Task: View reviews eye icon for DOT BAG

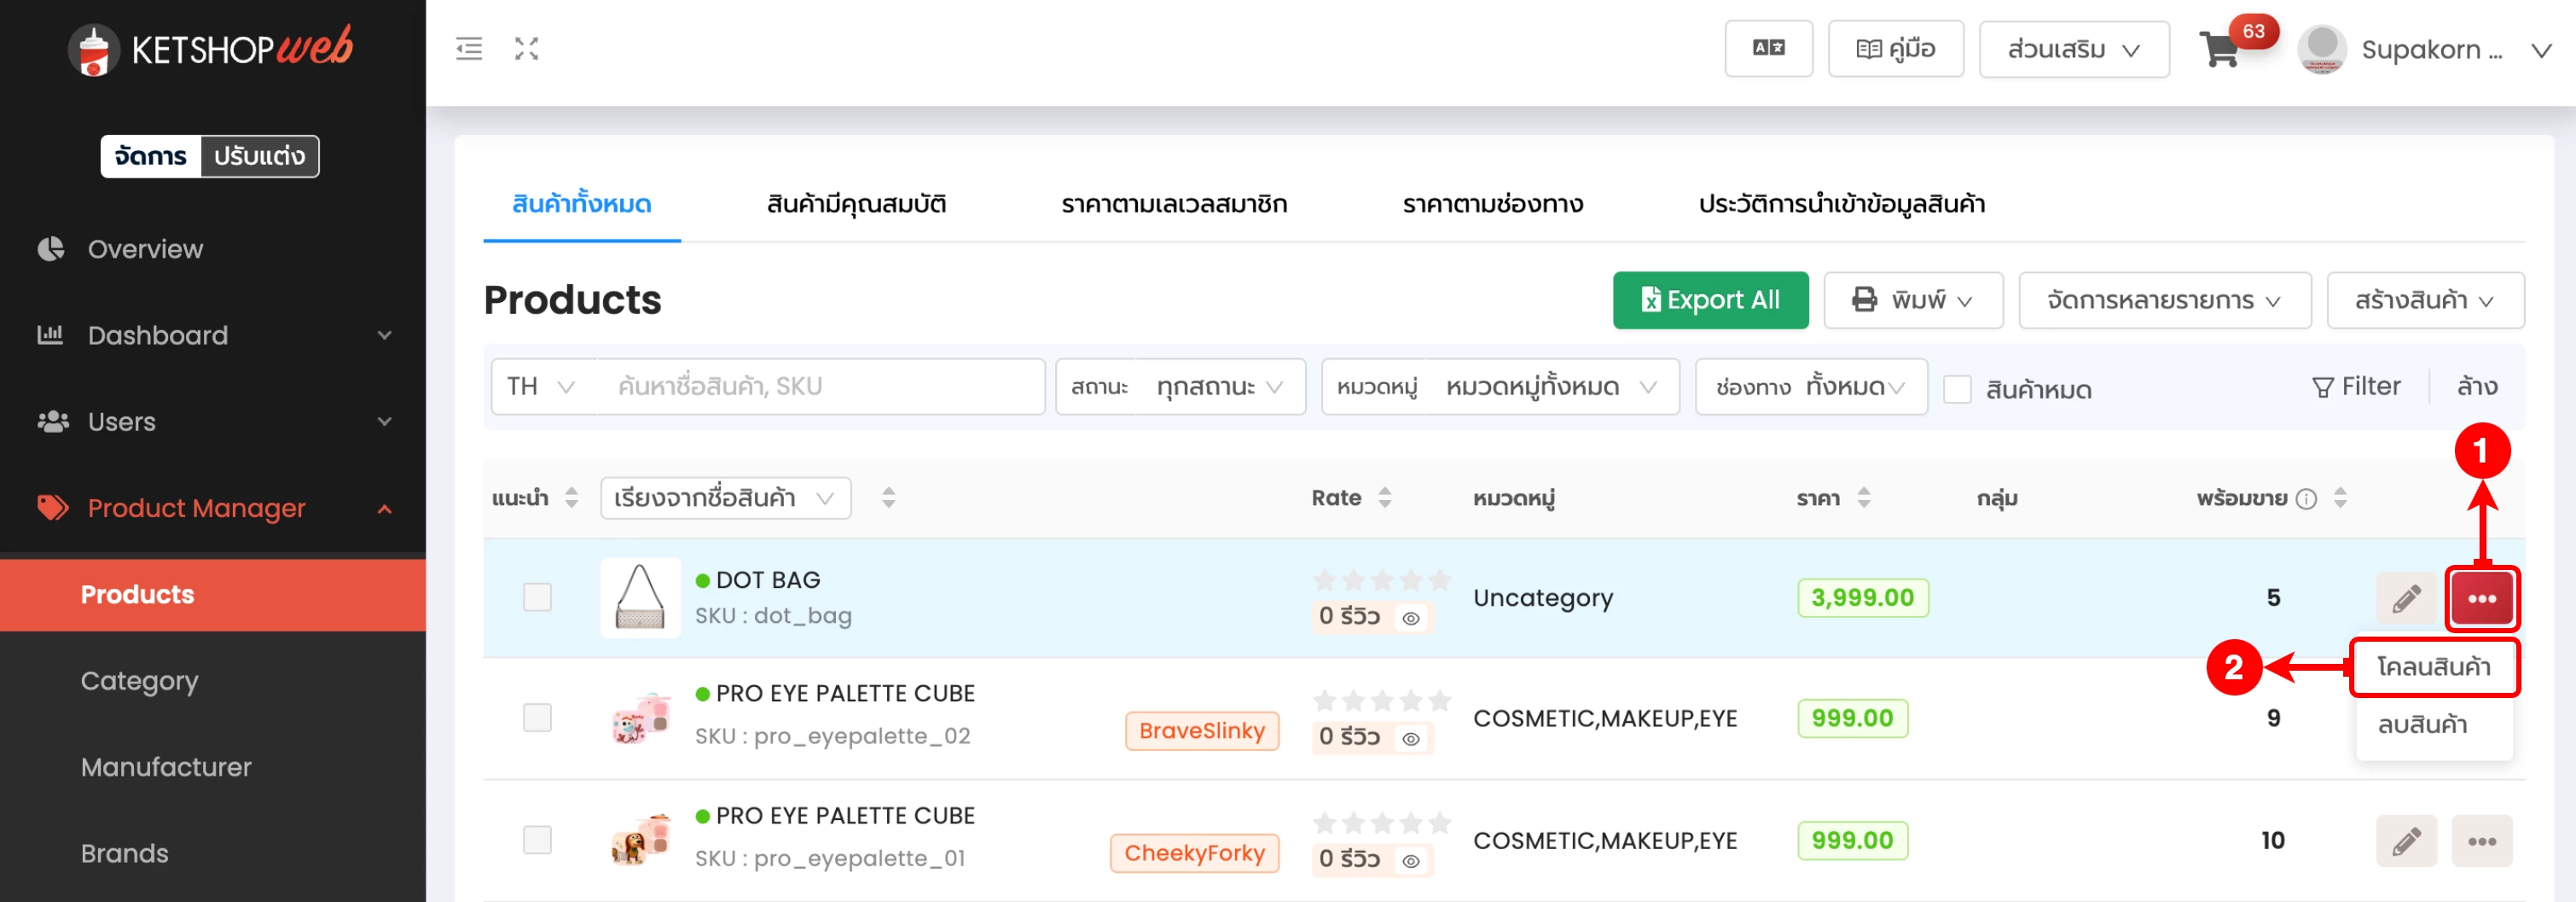Action: [1411, 618]
